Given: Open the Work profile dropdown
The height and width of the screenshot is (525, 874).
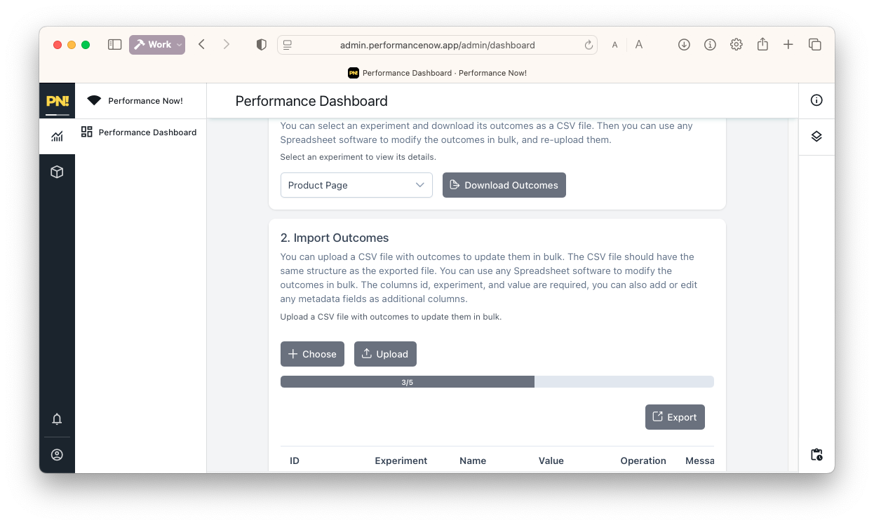Looking at the screenshot, I should point(157,45).
